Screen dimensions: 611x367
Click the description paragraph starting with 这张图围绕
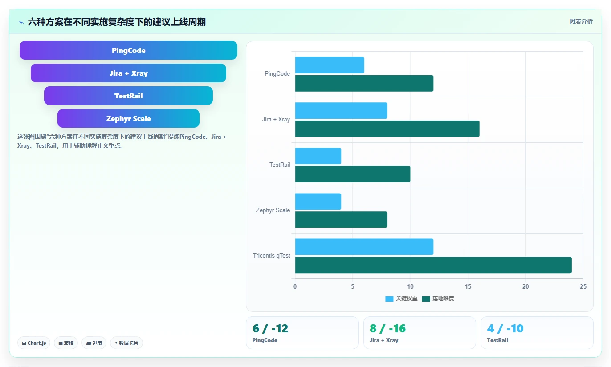pyautogui.click(x=122, y=141)
